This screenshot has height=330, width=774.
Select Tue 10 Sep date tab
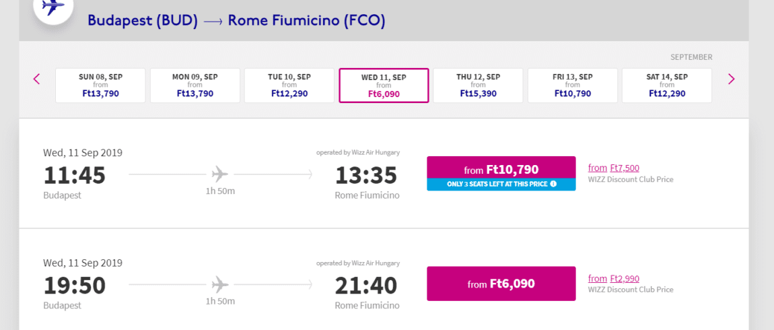(x=289, y=86)
